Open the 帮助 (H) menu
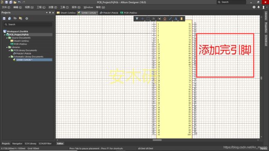This screenshot has height=151, width=269. pos(101,7)
